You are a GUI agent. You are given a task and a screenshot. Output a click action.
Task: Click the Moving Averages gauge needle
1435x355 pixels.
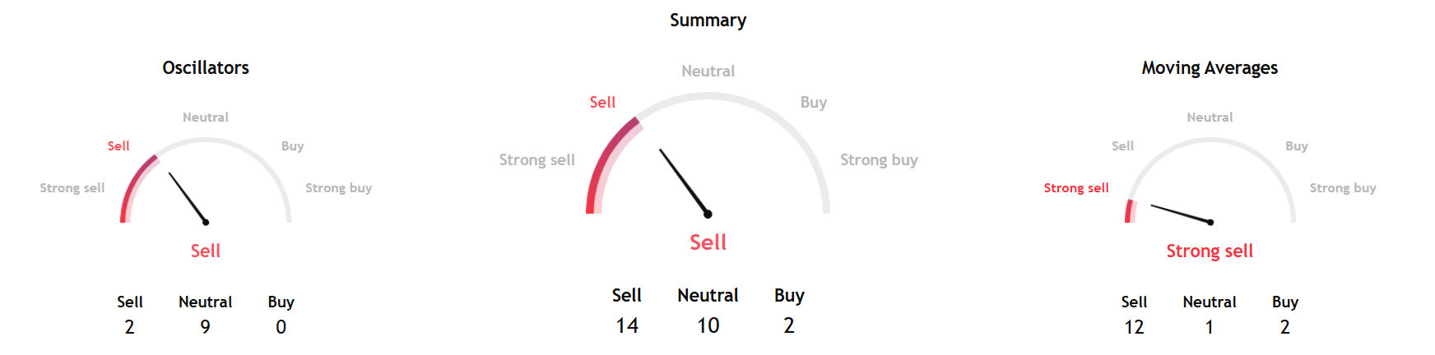pos(1181,214)
